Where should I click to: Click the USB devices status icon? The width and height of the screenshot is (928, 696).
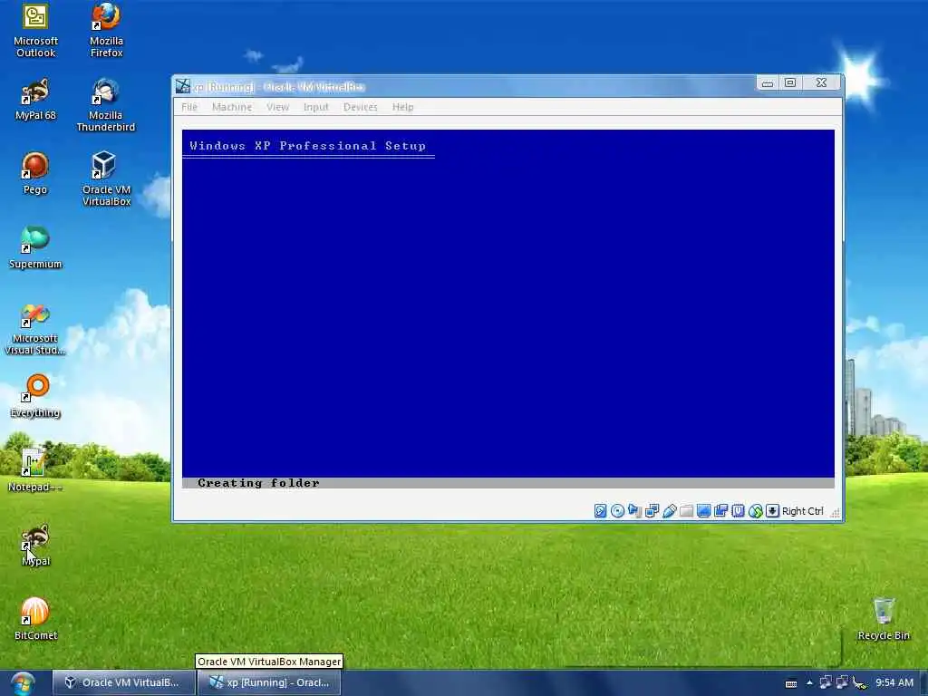[670, 511]
